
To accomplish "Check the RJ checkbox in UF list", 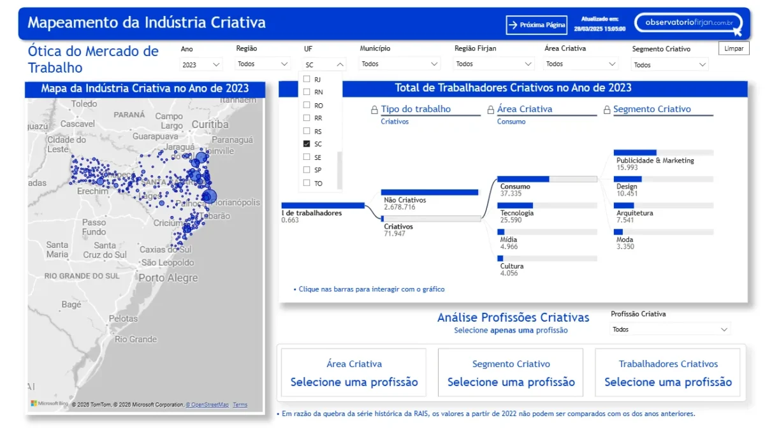I will point(307,79).
